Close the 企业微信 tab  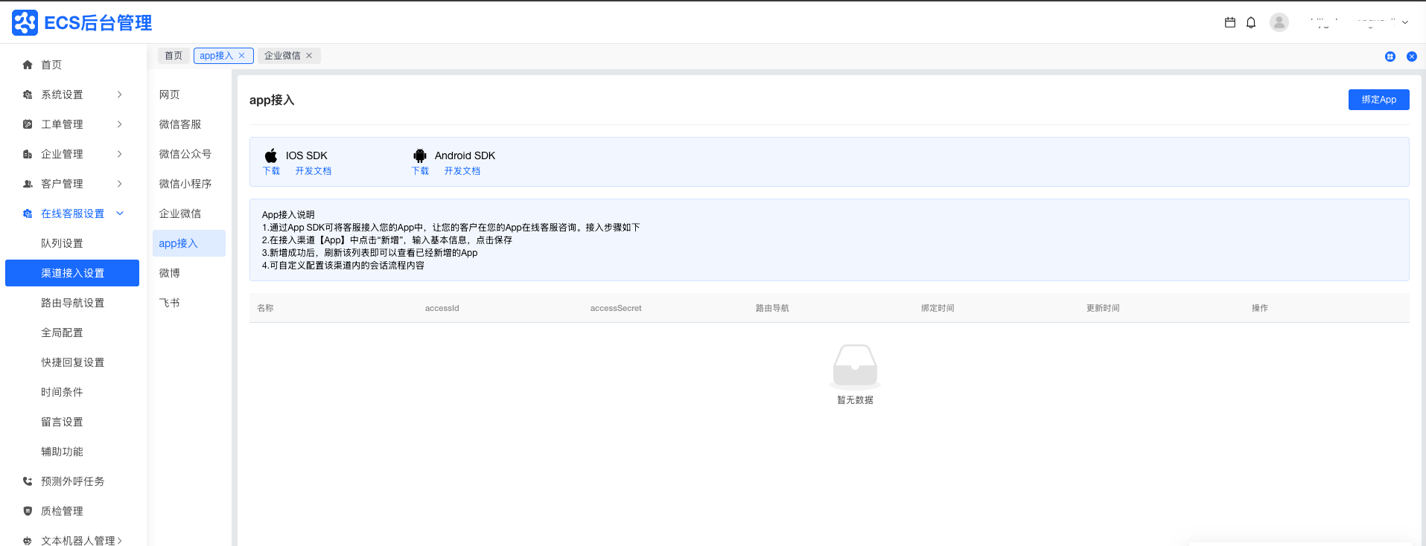click(x=309, y=56)
